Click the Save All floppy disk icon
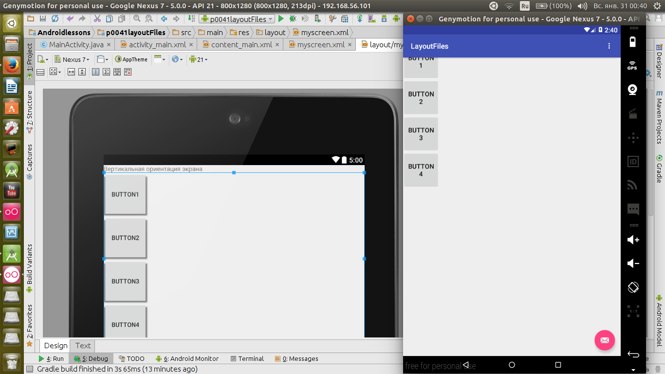 click(x=43, y=19)
